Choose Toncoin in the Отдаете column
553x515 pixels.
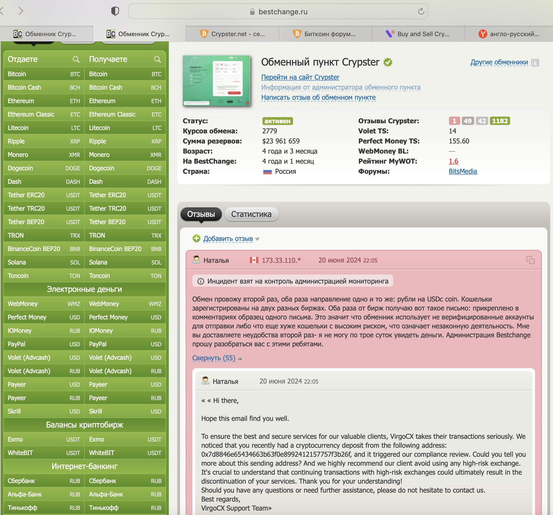click(x=44, y=276)
